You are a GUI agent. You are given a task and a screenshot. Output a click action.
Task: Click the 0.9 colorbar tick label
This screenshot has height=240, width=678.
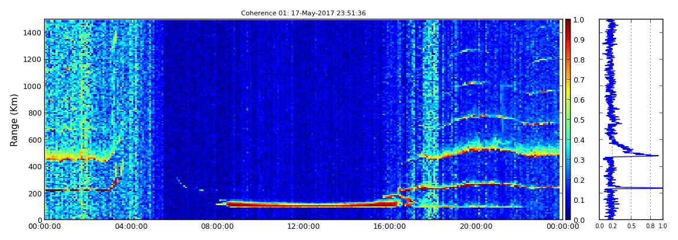pos(580,40)
